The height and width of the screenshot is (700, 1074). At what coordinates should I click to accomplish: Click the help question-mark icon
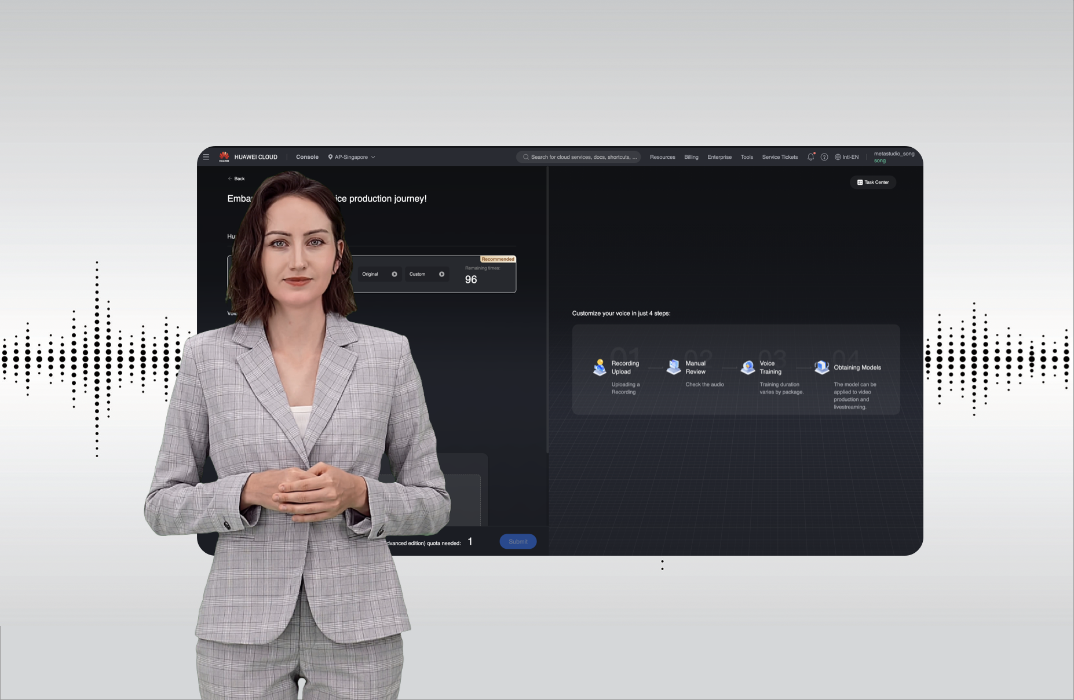pyautogui.click(x=824, y=156)
